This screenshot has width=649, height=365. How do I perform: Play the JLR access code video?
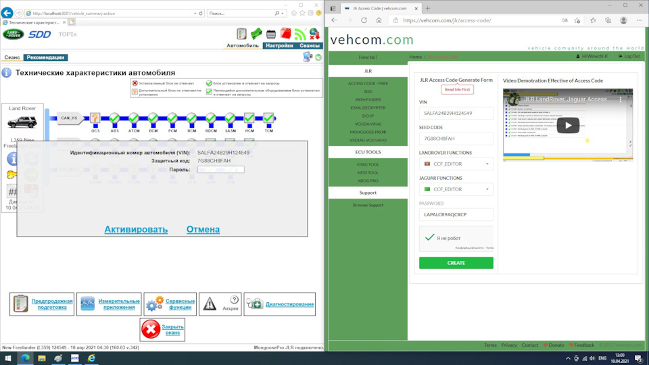(x=568, y=126)
